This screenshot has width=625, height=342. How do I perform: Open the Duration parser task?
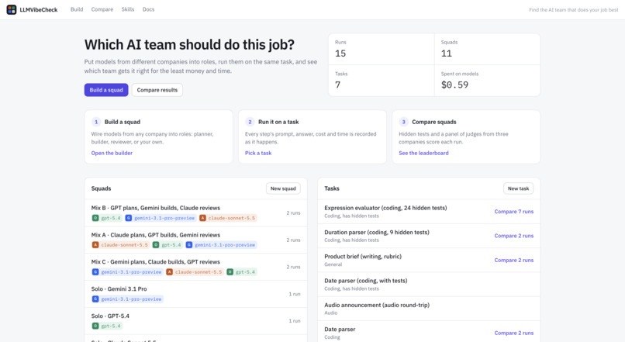[377, 233]
